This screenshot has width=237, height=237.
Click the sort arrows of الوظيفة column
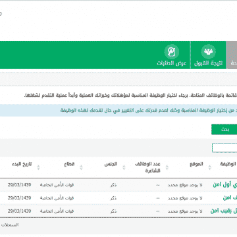[209, 167]
